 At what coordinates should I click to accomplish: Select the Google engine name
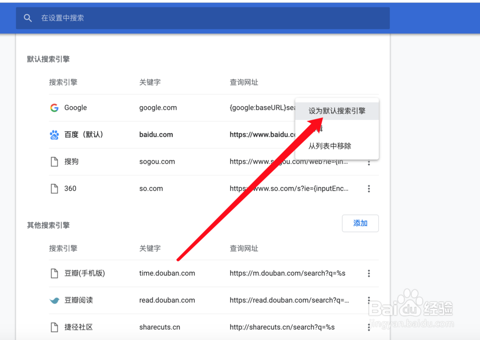pyautogui.click(x=76, y=108)
